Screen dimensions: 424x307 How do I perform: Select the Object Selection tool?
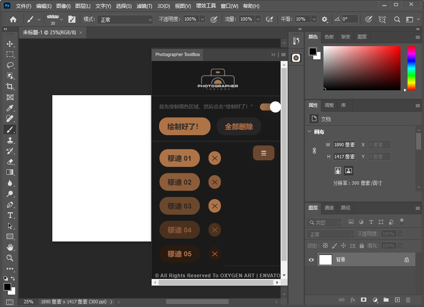10,76
